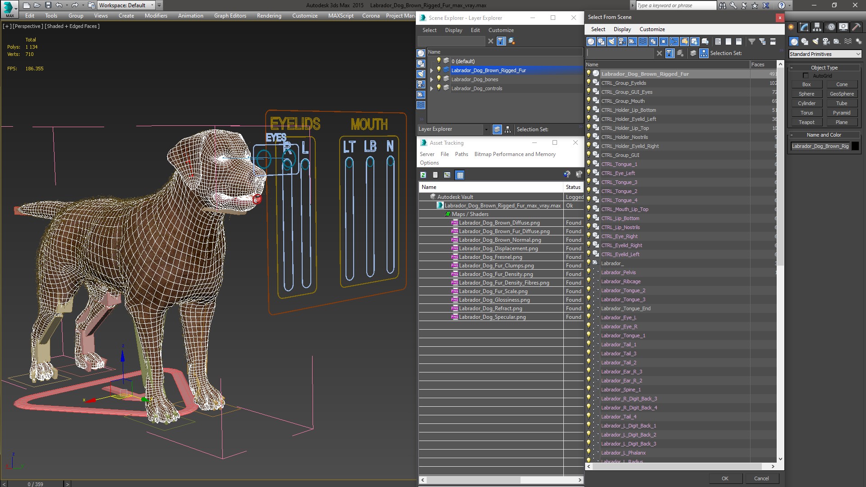Toggle Display Geometry filter in Select From Scene

(591, 41)
